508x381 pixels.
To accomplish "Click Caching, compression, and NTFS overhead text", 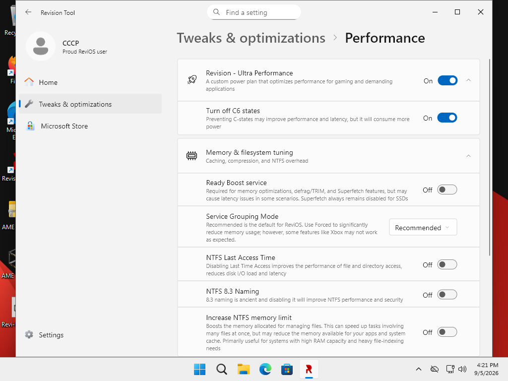I will pyautogui.click(x=257, y=161).
